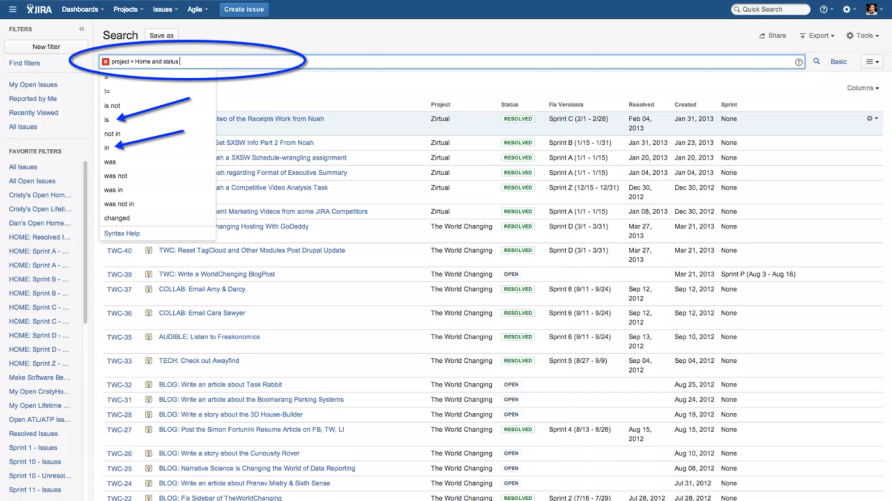Open the TWC-40 issue key link
The image size is (892, 501).
(119, 250)
